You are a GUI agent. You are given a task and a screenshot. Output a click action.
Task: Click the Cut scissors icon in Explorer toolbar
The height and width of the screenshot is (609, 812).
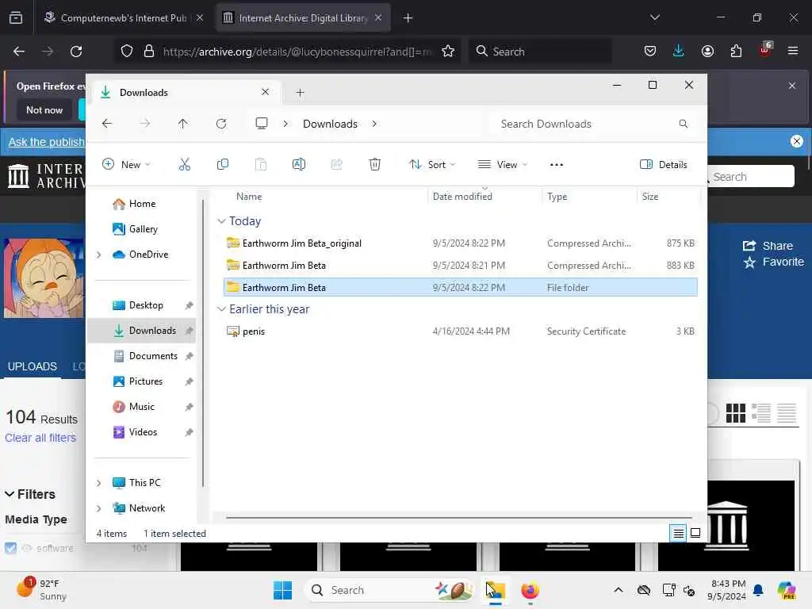(184, 165)
